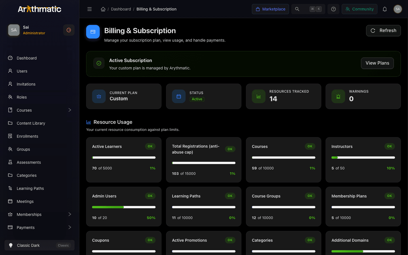Click the Content Library folder icon

[10, 123]
